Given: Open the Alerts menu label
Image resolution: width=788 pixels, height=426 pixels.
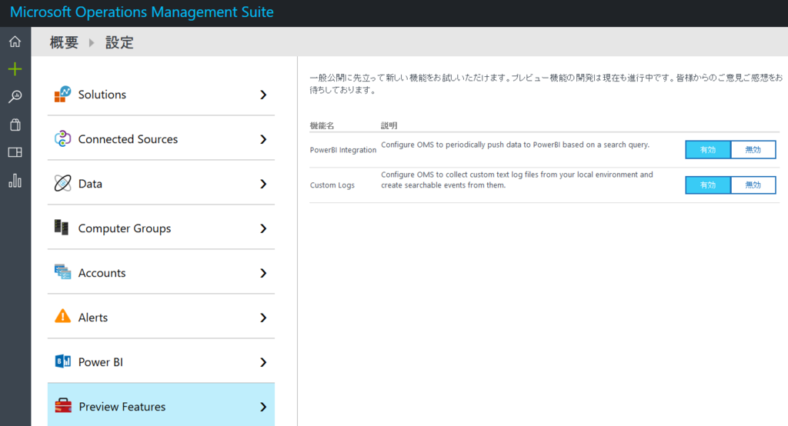Looking at the screenshot, I should click(x=93, y=318).
